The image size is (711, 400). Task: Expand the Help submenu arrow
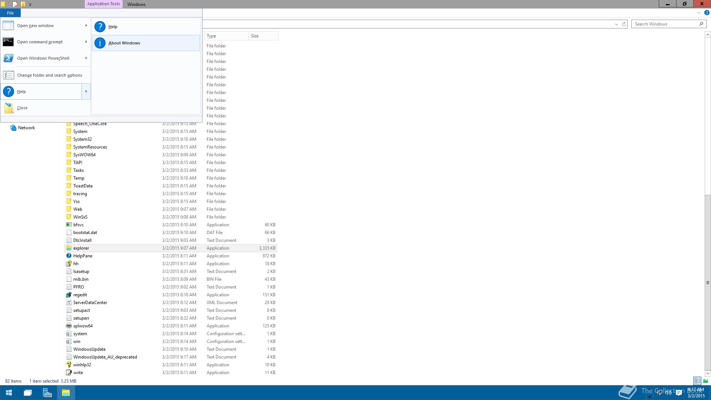click(86, 91)
